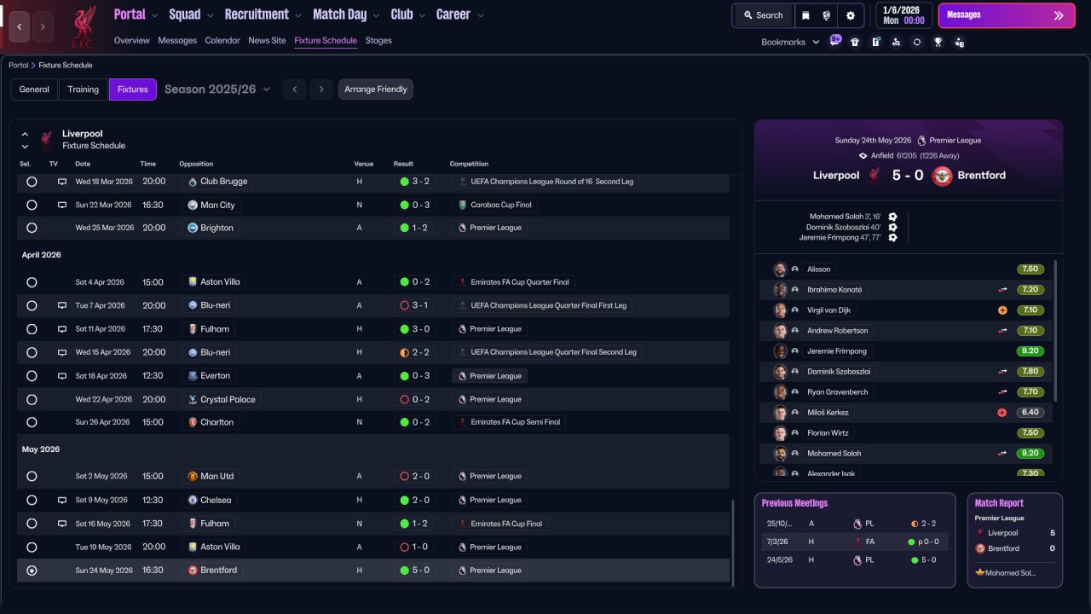
Task: Click the fixture list scrollbar
Action: 733,542
